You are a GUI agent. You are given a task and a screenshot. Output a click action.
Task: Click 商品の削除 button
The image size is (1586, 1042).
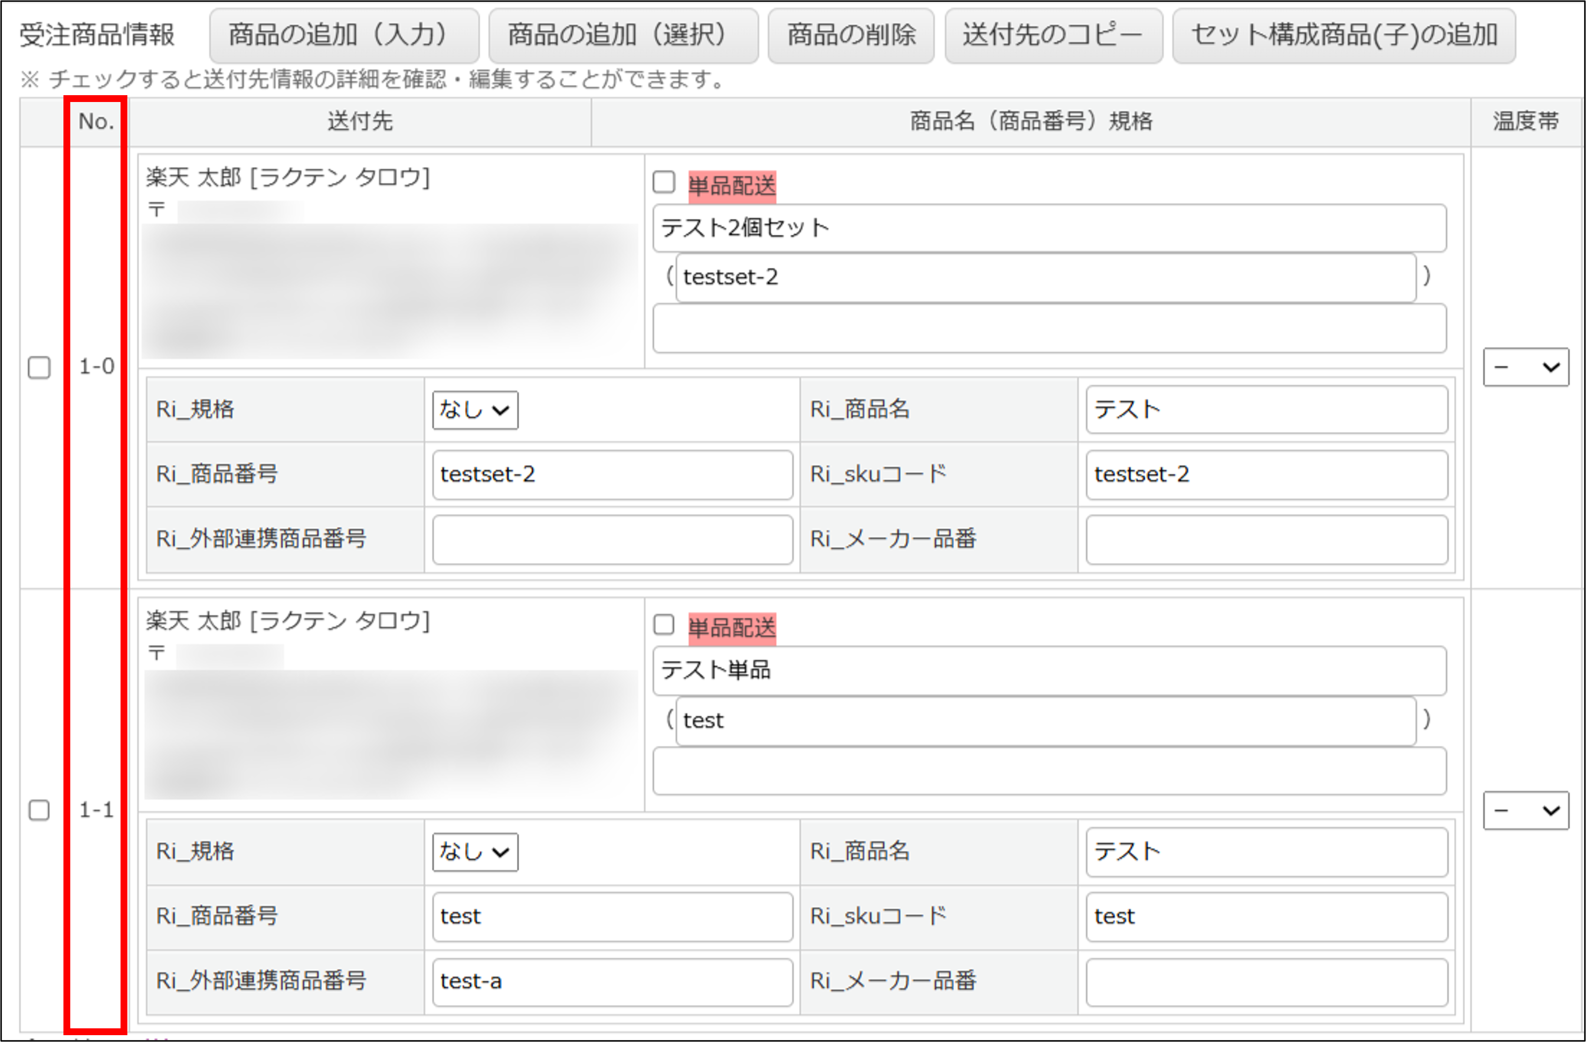[851, 35]
